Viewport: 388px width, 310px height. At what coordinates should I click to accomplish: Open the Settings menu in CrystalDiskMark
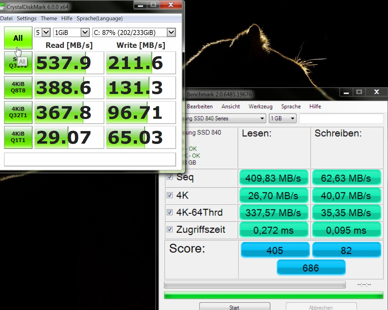point(27,18)
